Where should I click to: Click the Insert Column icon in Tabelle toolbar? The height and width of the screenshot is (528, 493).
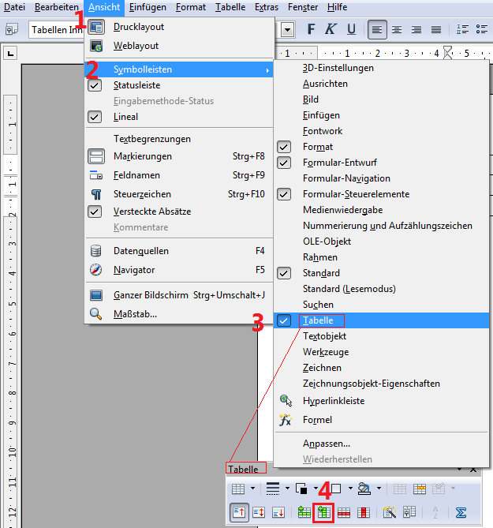(323, 512)
